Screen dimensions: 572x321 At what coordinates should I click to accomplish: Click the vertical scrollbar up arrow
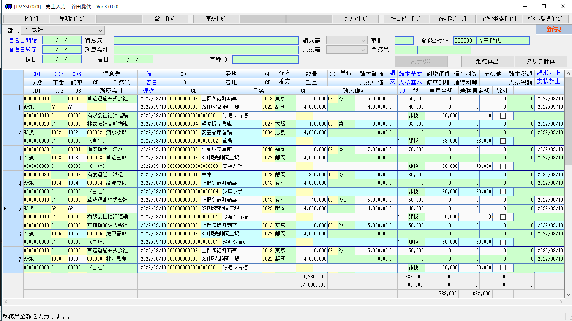click(x=568, y=73)
